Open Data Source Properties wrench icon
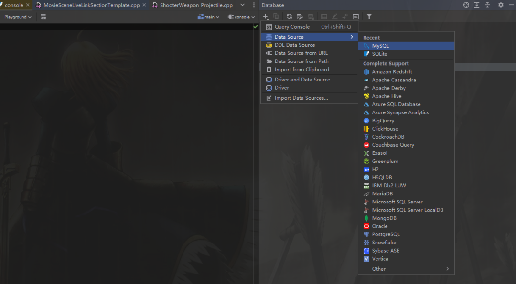Screen dimensions: 516x284 [300, 17]
